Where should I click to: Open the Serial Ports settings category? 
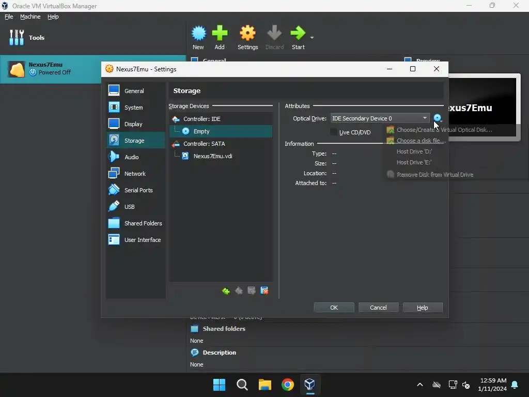(x=136, y=190)
